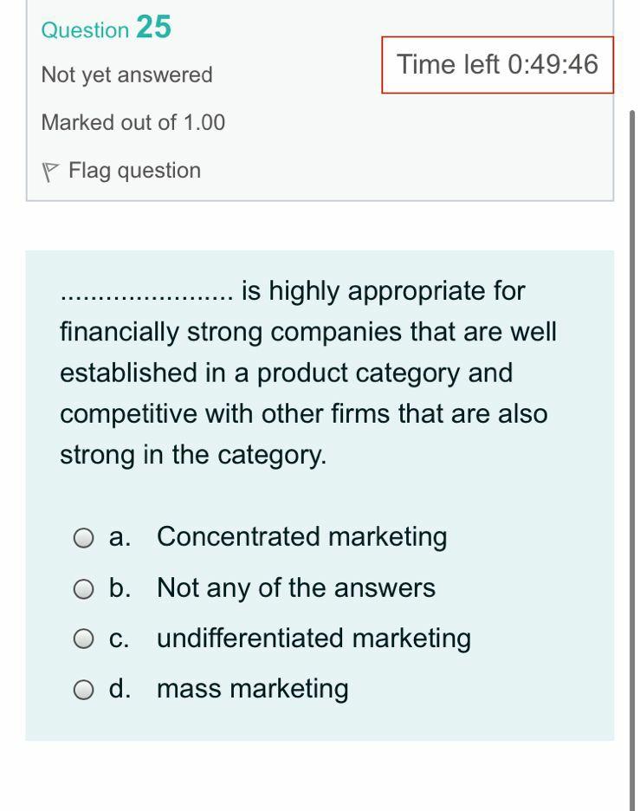Click answer option text undifferentiated marketing
This screenshot has height=811, width=640.
tap(314, 639)
